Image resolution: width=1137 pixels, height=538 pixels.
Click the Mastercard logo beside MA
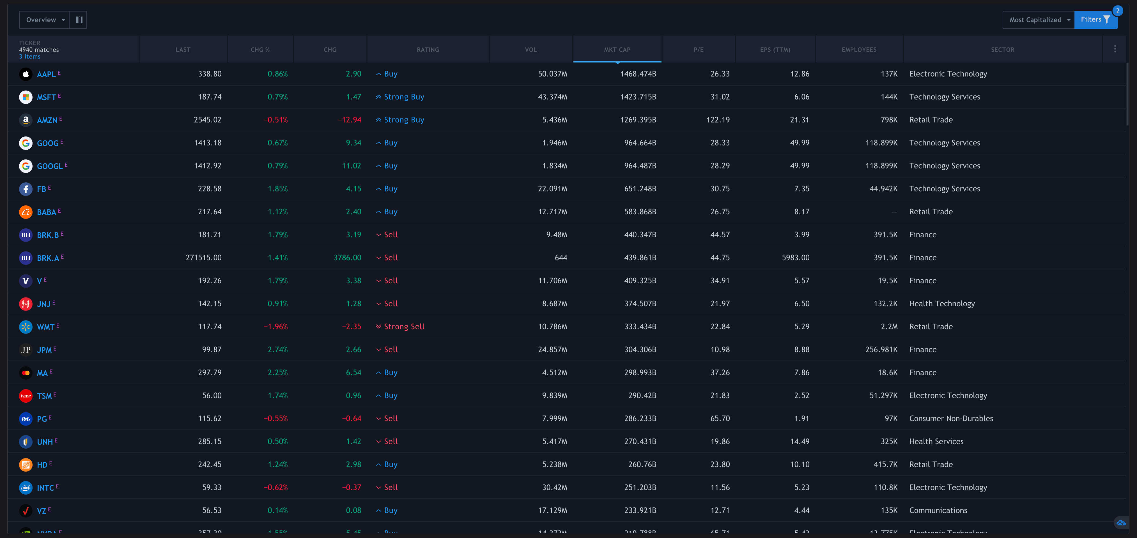coord(26,373)
